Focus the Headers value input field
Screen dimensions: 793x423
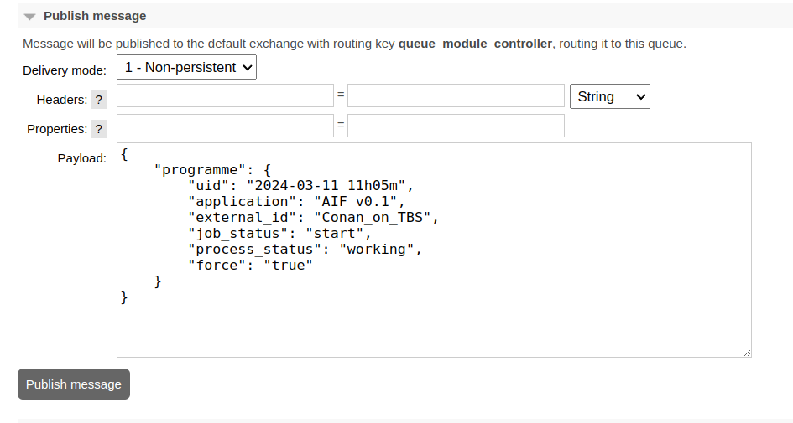coord(456,96)
